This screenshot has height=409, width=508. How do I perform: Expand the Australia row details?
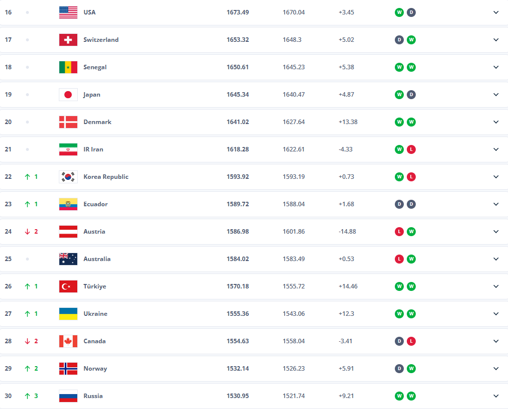coord(496,259)
